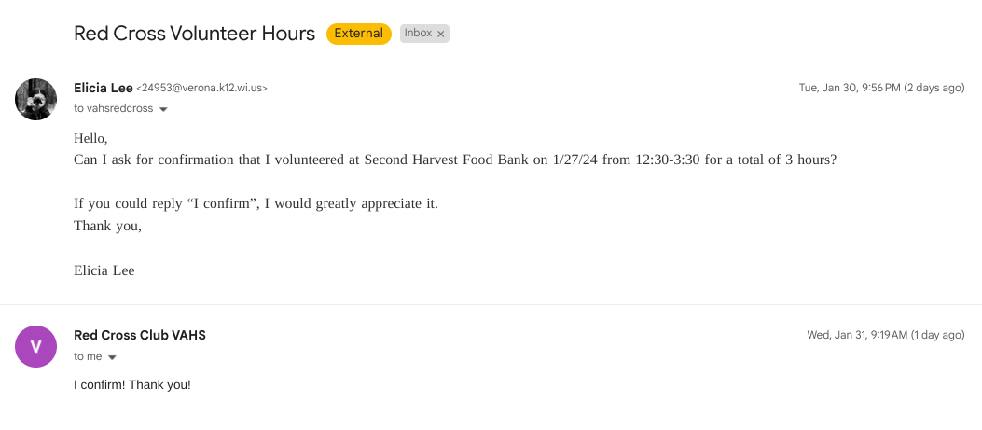The image size is (982, 430).
Task: Click the email address 24953@verona.k12.wi.us
Action: [201, 89]
